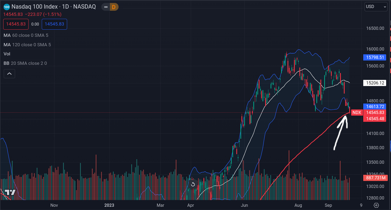
Task: Click the Nasdaq 100 round symbol logo
Action: (x=7, y=7)
